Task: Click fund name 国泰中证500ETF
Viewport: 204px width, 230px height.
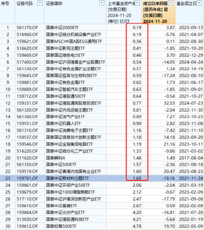Action: pyautogui.click(x=61, y=165)
